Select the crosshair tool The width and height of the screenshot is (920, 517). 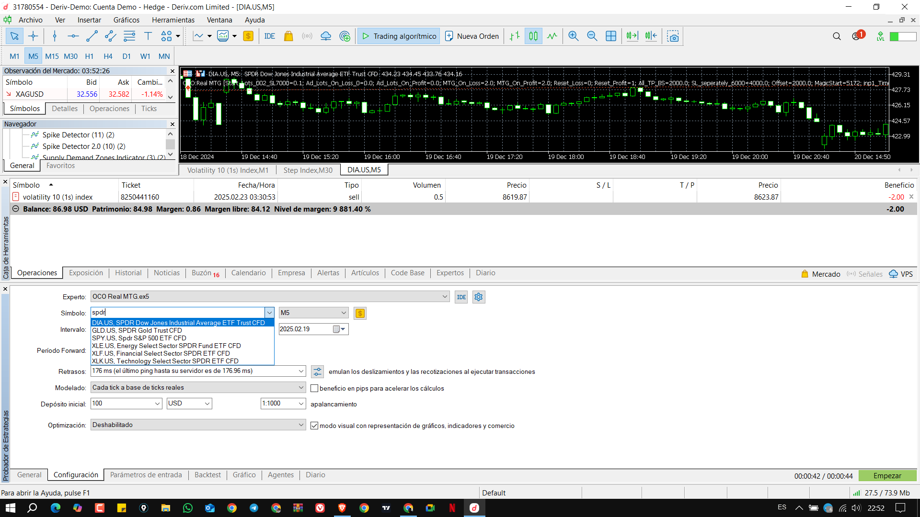33,36
